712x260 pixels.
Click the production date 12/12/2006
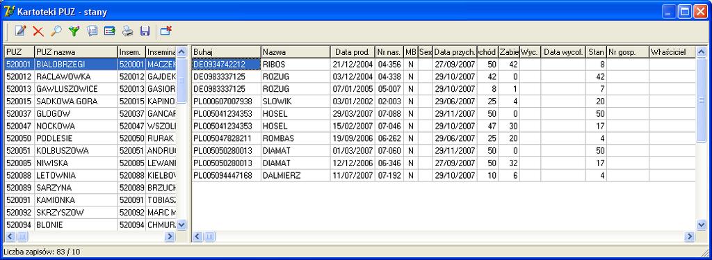pyautogui.click(x=353, y=163)
